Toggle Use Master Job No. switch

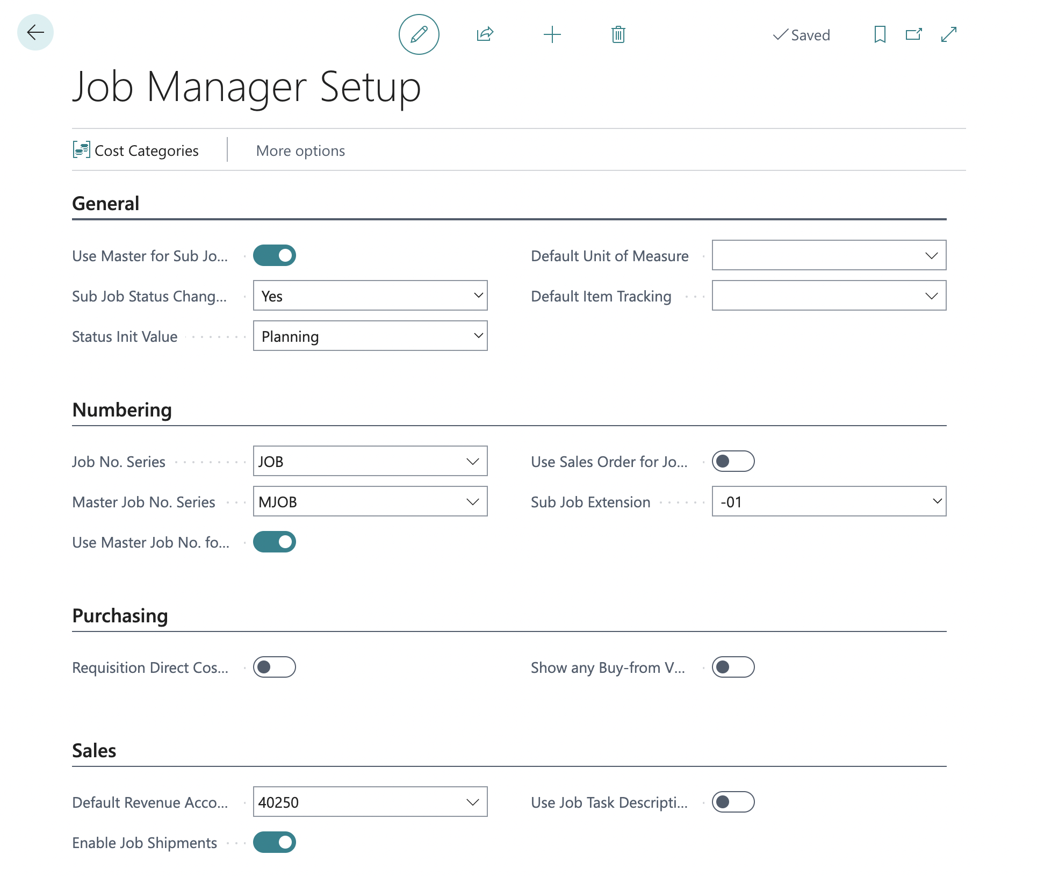click(275, 542)
